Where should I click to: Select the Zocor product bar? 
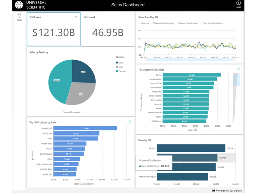tap(67, 159)
